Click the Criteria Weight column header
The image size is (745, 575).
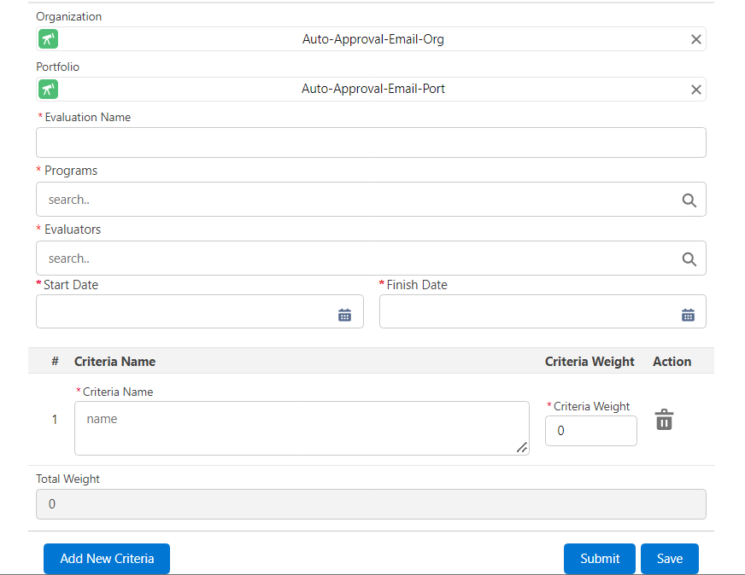pos(590,362)
